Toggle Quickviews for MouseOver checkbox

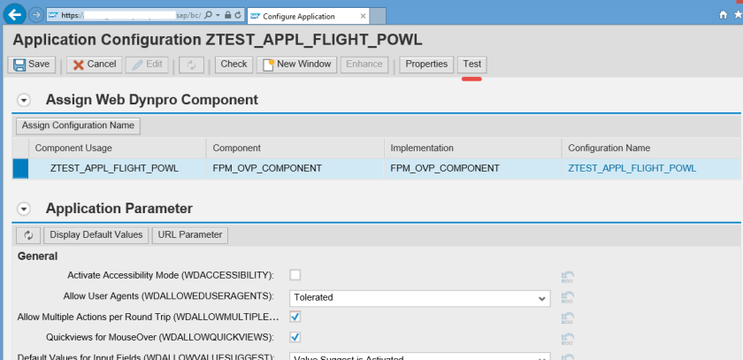pyautogui.click(x=295, y=336)
